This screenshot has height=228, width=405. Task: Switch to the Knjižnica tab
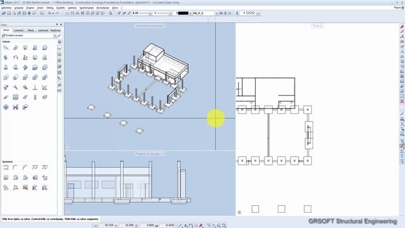click(55, 30)
